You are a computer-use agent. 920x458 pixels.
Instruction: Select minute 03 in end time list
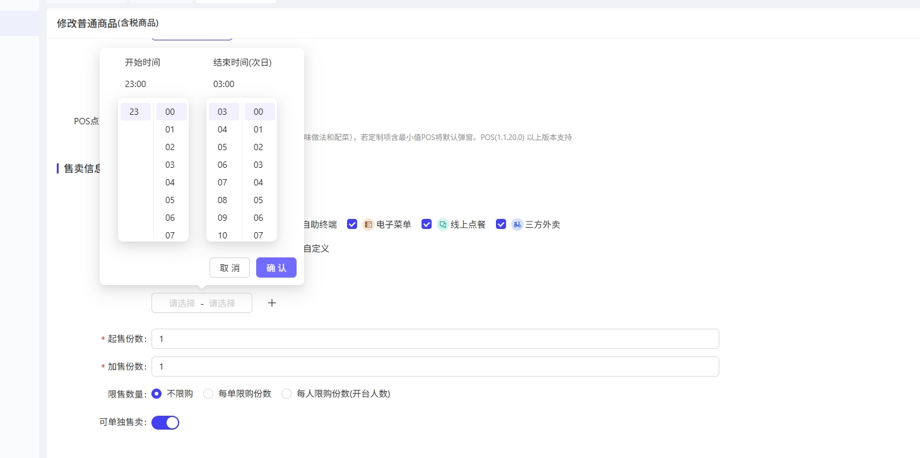[x=259, y=165]
